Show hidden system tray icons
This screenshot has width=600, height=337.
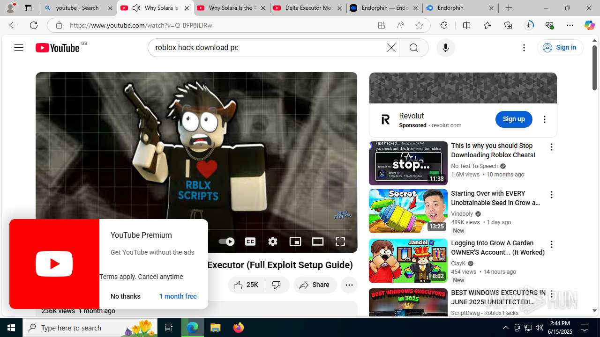coord(505,328)
